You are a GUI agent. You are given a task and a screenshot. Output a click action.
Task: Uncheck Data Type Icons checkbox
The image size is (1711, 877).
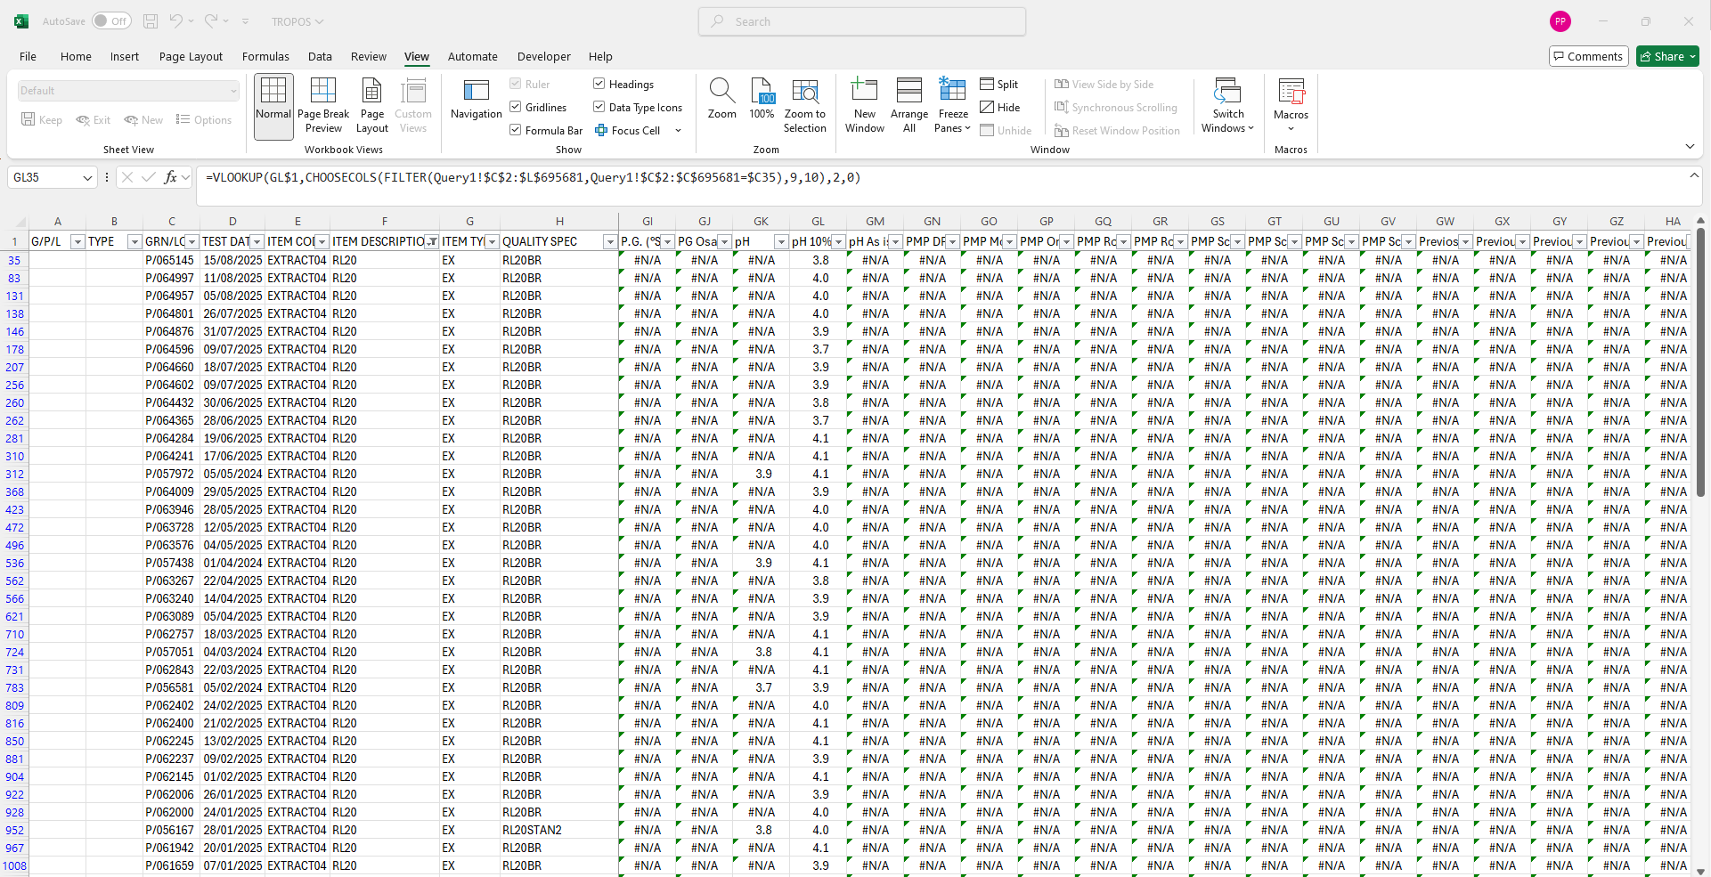coord(599,107)
